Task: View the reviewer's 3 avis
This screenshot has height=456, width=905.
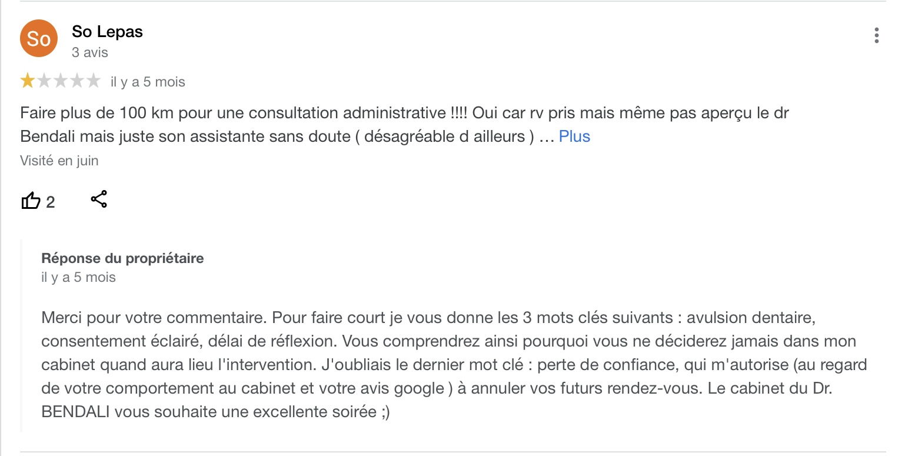Action: tap(90, 52)
